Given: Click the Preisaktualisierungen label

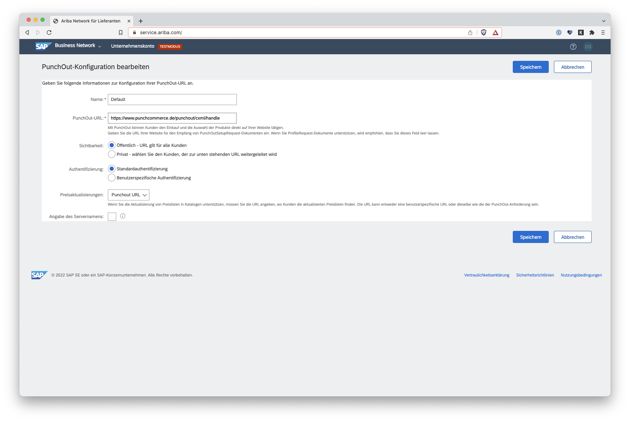Looking at the screenshot, I should tap(82, 195).
